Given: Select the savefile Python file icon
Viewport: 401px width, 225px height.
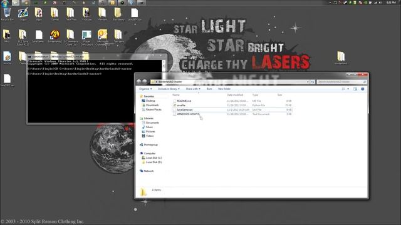Looking at the screenshot, I should pyautogui.click(x=174, y=106).
